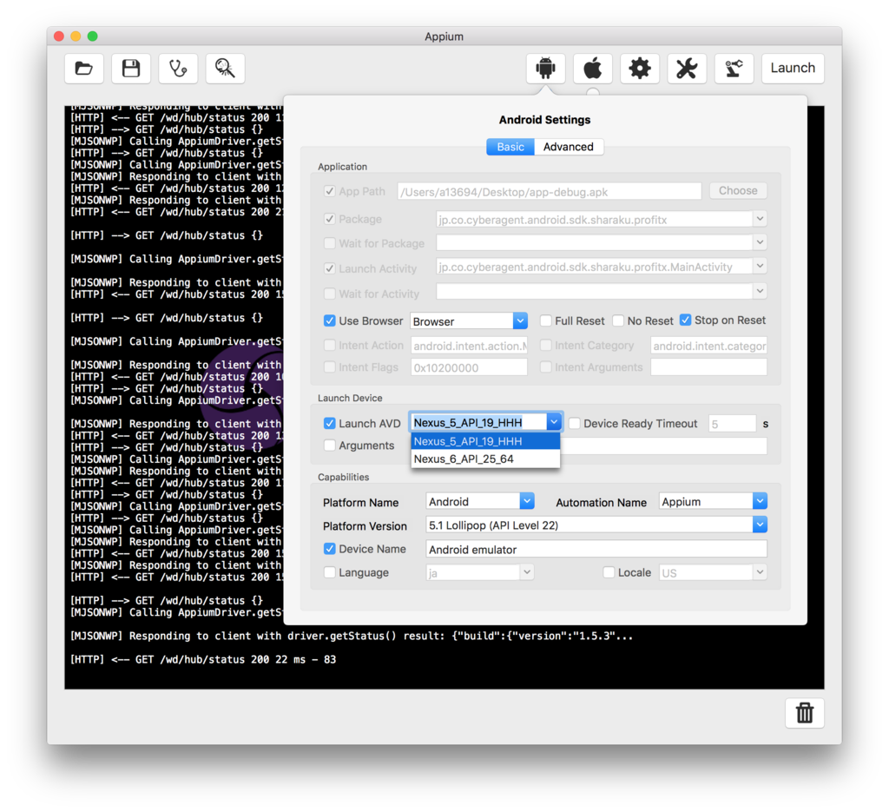Open the Inspector magnifier icon
This screenshot has height=812, width=889.
coord(225,69)
